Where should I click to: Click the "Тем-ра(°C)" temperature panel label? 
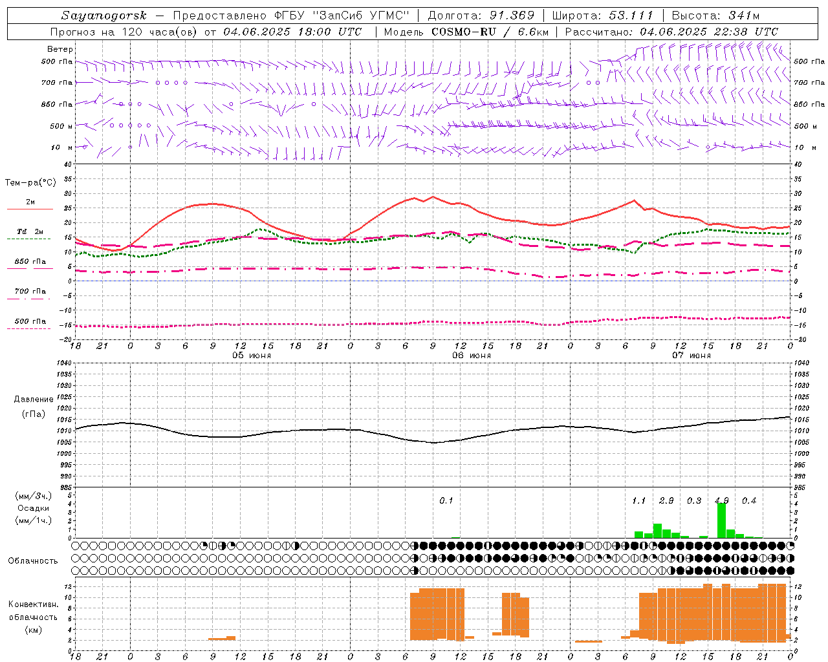tap(30, 183)
